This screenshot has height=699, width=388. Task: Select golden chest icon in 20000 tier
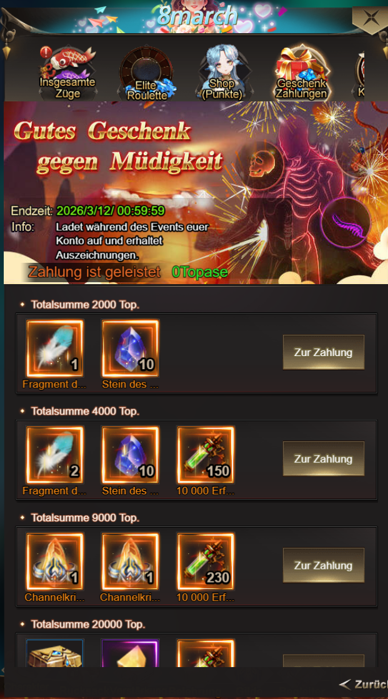click(x=55, y=653)
